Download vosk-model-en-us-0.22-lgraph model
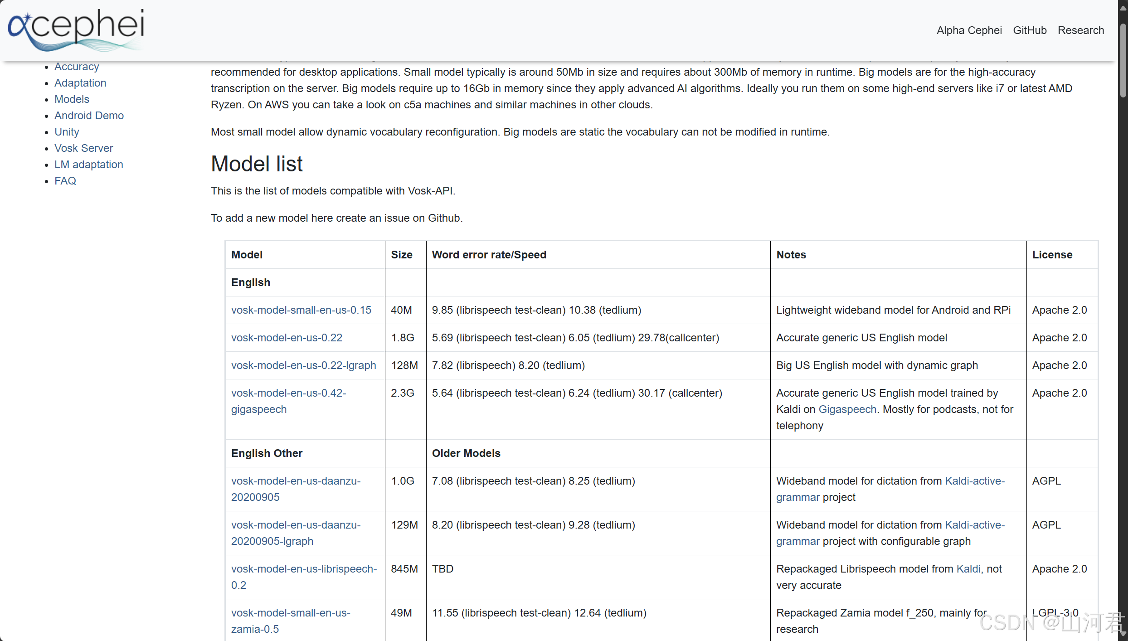This screenshot has height=641, width=1128. [303, 365]
